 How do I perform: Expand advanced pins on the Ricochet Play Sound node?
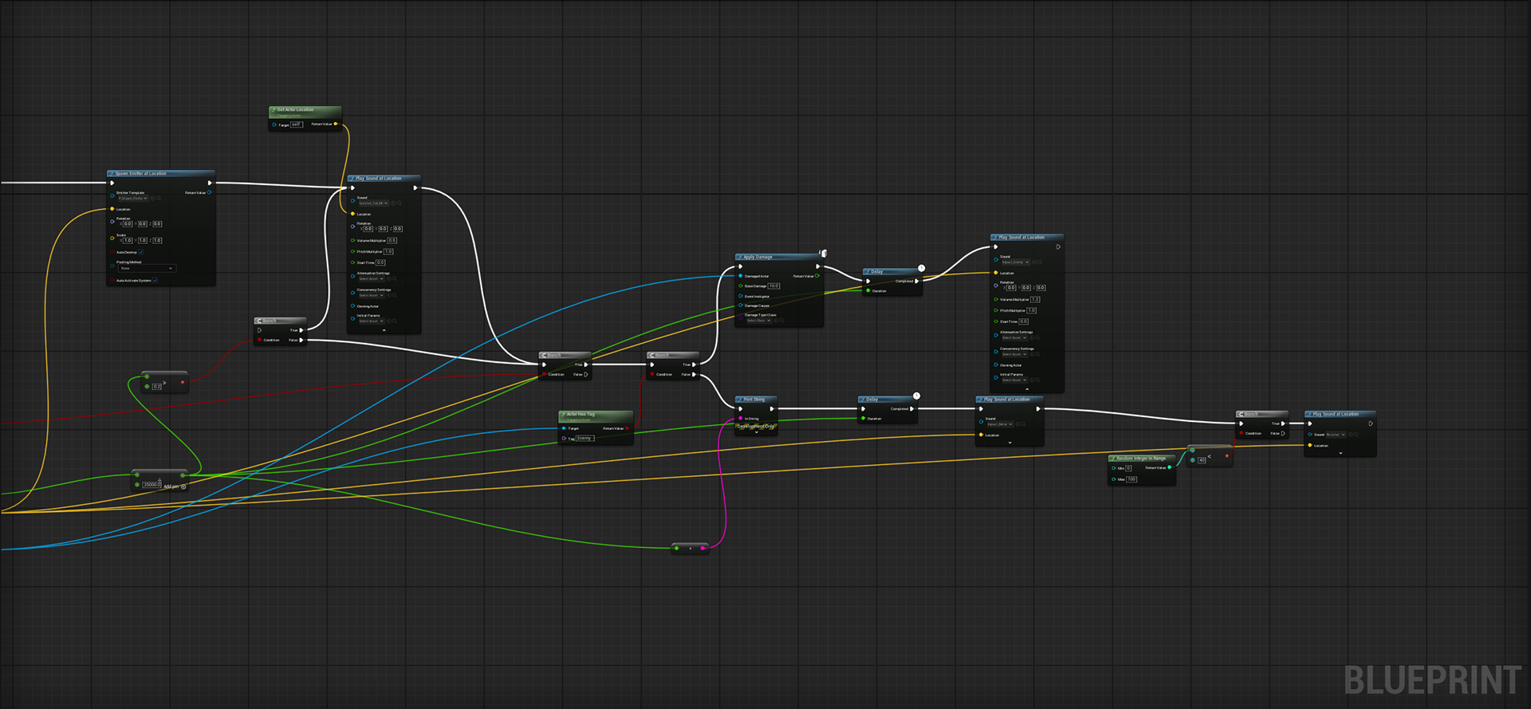(1340, 453)
